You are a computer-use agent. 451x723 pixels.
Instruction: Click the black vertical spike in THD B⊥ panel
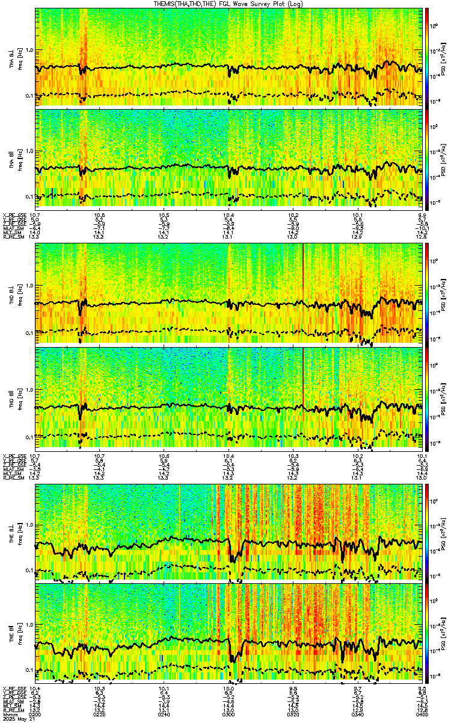click(302, 271)
